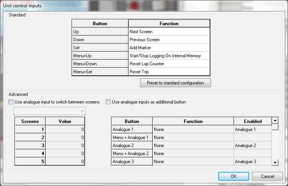
Task: Select the function cell for Analogue 1
Action: 193,129
